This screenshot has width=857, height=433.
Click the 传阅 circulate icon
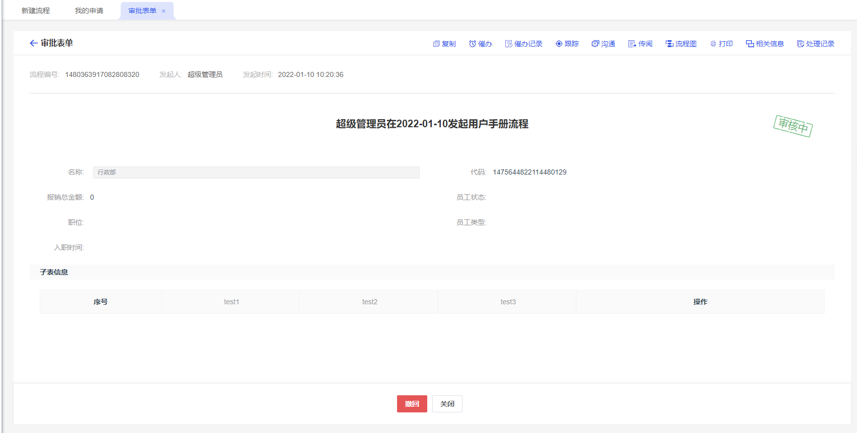click(x=632, y=44)
